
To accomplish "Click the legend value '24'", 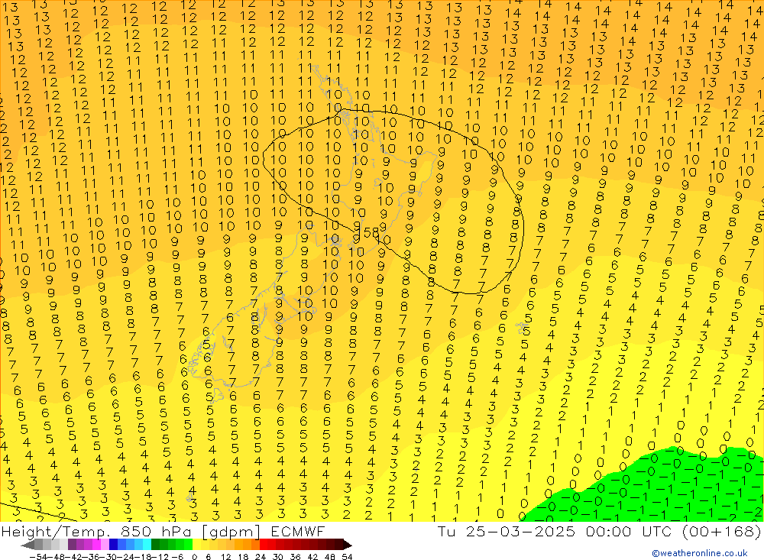I will point(261,557).
